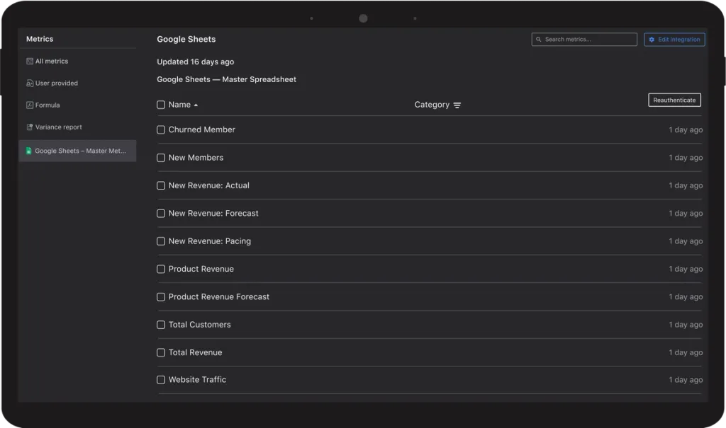The width and height of the screenshot is (726, 428).
Task: Click the gear icon in Edit integration
Action: (652, 40)
